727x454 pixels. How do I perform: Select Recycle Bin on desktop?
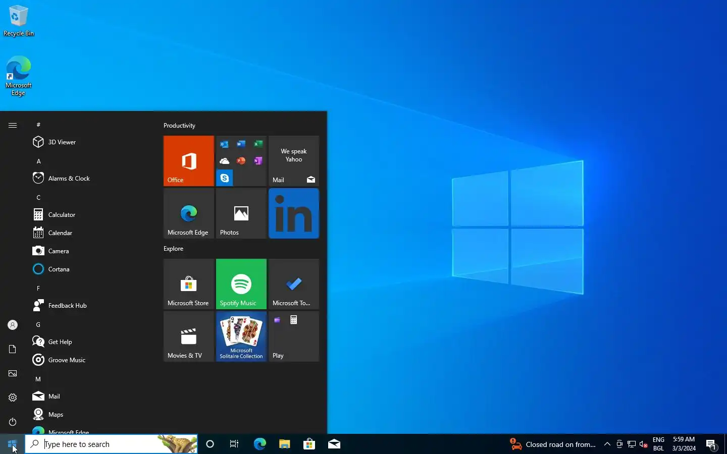[x=19, y=21]
